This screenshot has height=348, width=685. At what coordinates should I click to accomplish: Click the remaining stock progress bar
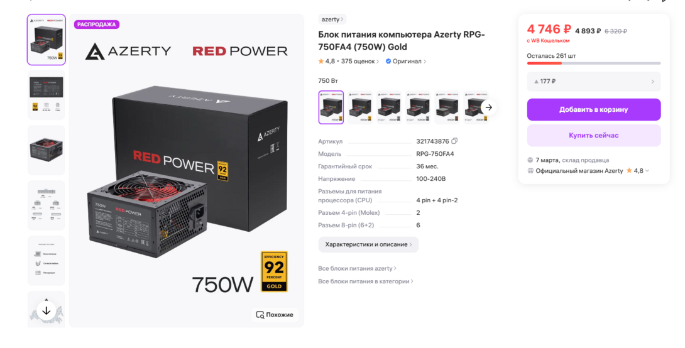pyautogui.click(x=594, y=63)
